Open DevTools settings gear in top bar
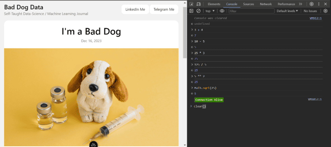This screenshot has height=147, width=331. [312, 4]
